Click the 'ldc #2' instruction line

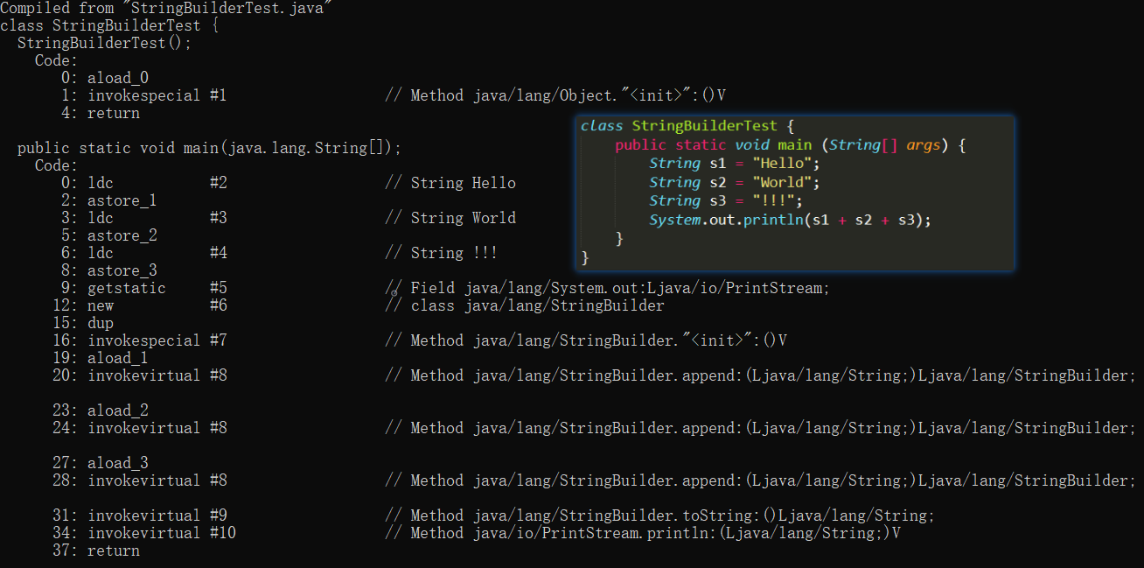[157, 183]
